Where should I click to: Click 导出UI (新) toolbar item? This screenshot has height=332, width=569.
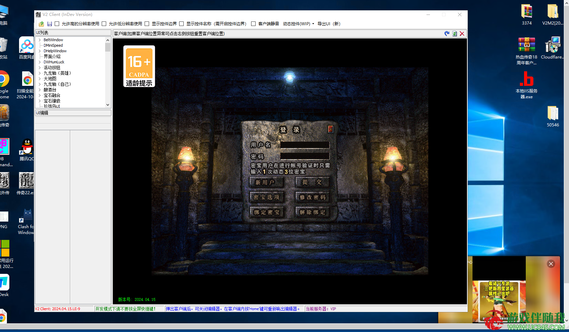329,24
